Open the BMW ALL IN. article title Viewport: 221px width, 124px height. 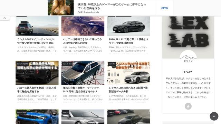[x=128, y=41]
